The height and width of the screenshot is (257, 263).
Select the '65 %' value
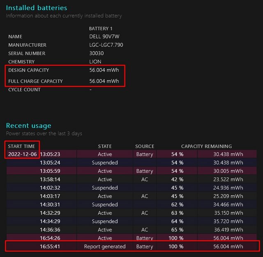pyautogui.click(x=177, y=229)
